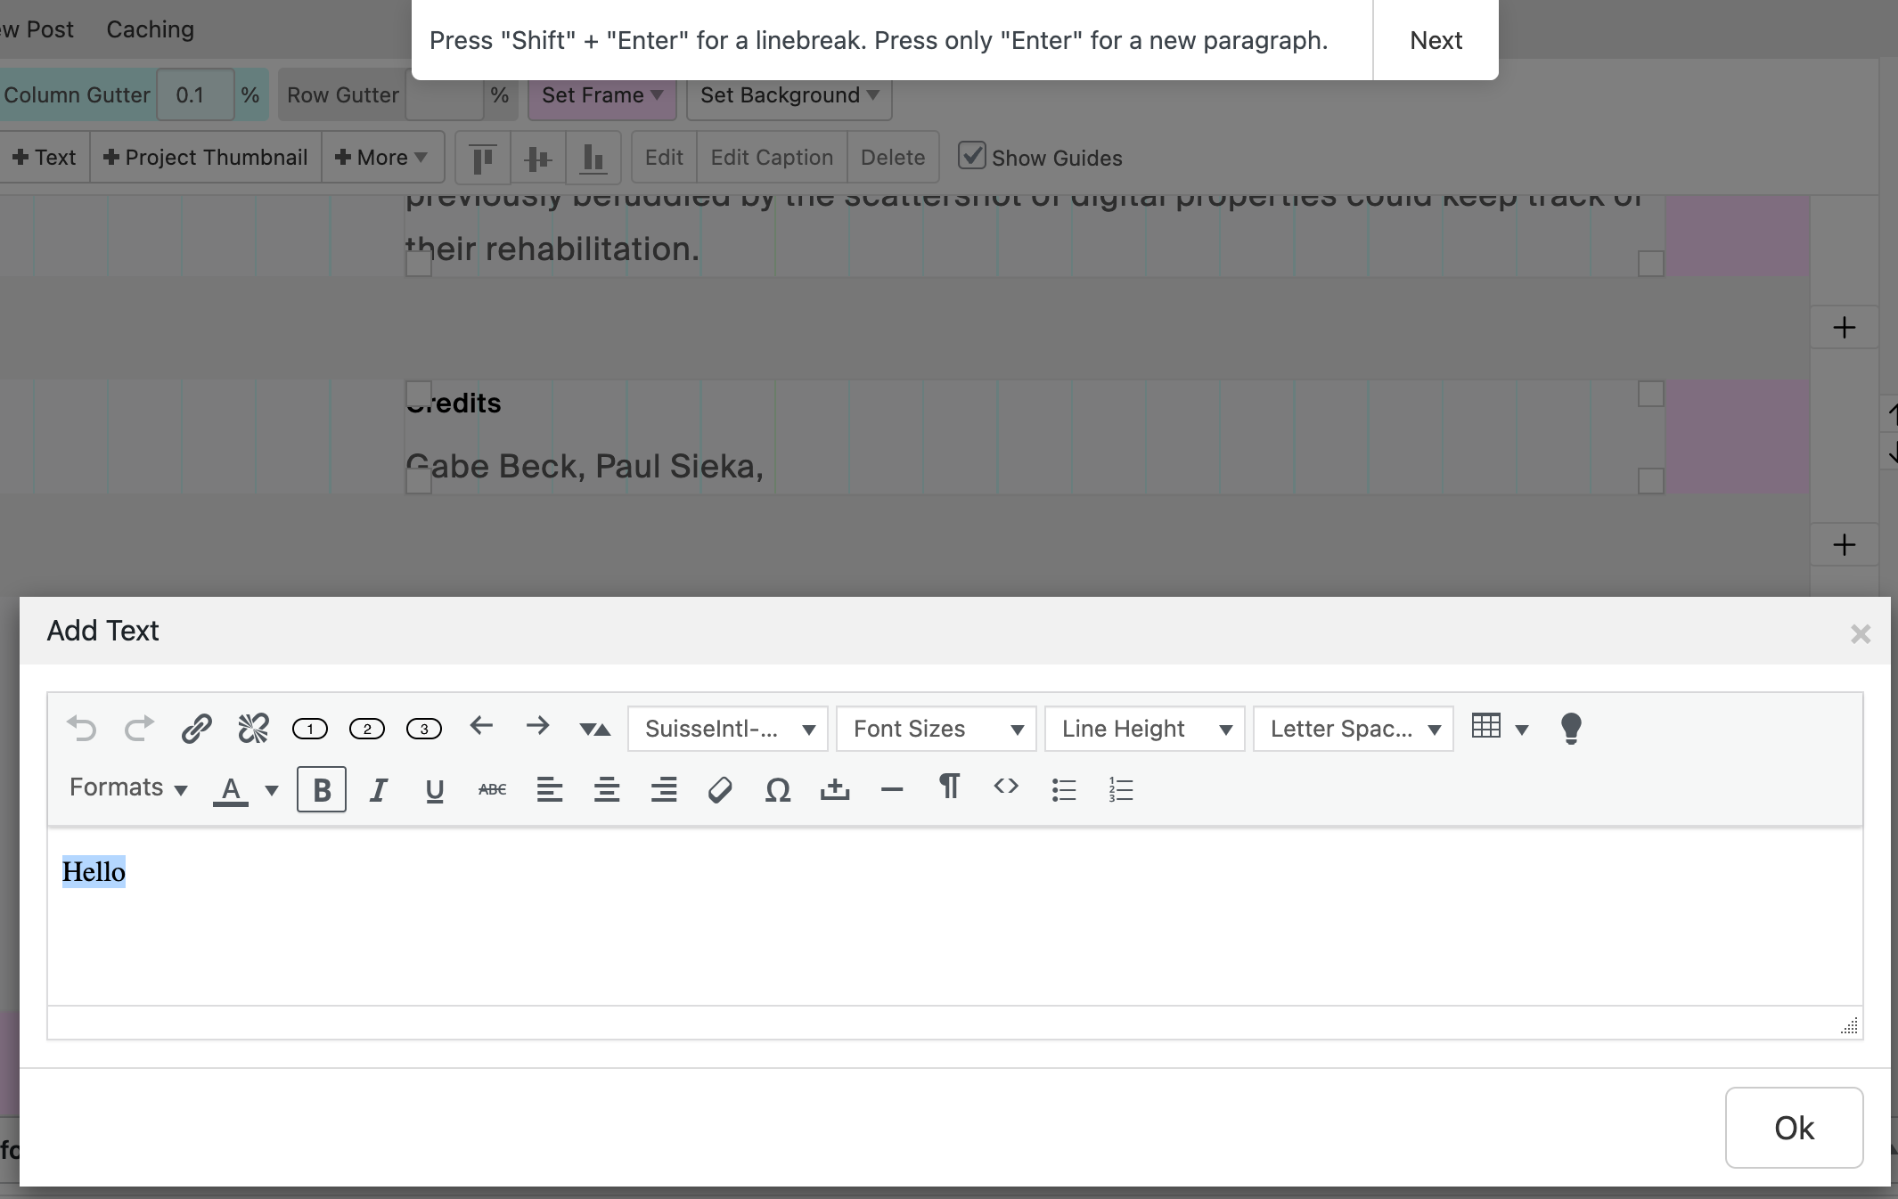Insert a horizontal line
The image size is (1898, 1199).
click(x=891, y=789)
